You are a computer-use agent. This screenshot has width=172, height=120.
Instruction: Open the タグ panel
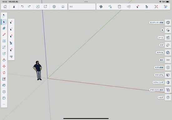pyautogui.click(x=168, y=45)
